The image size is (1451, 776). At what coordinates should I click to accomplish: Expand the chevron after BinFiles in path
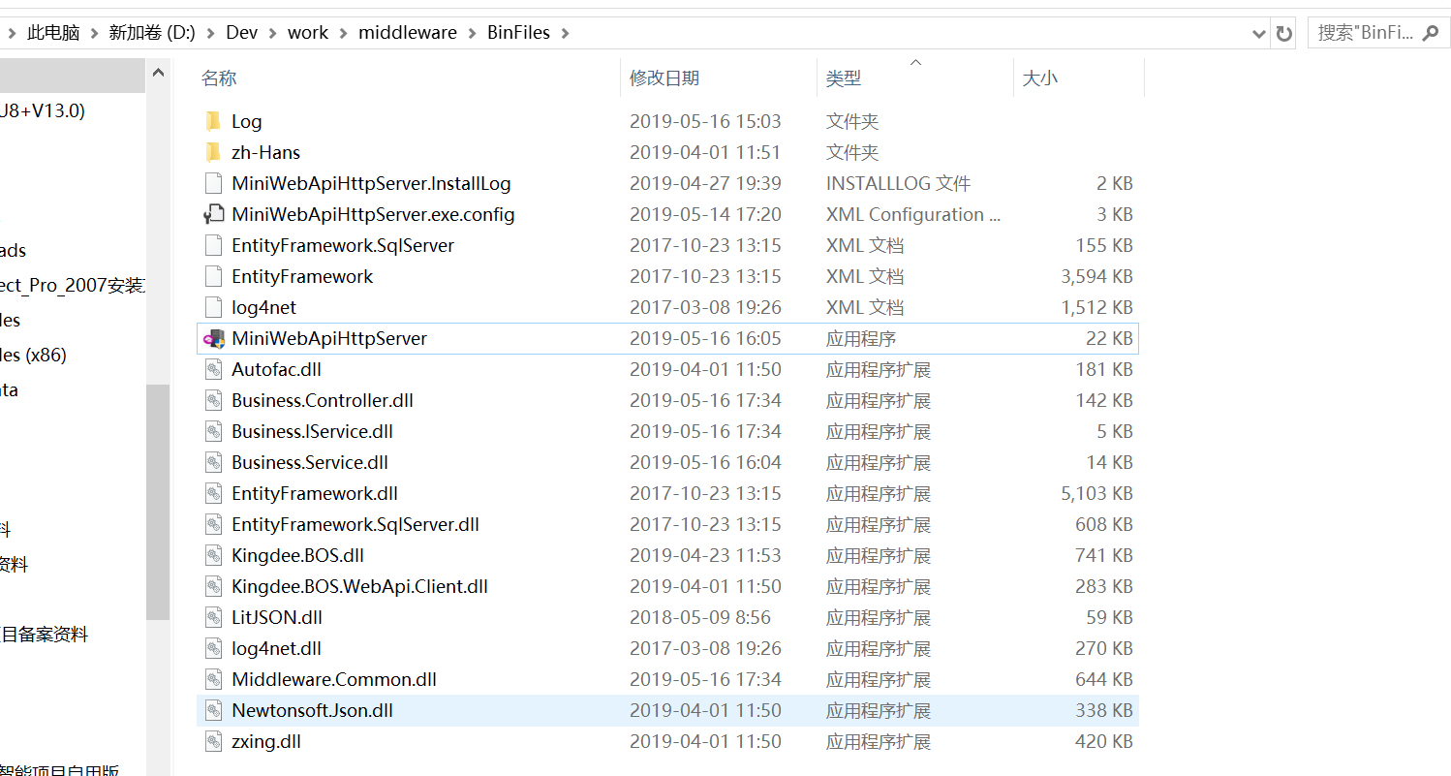[566, 33]
